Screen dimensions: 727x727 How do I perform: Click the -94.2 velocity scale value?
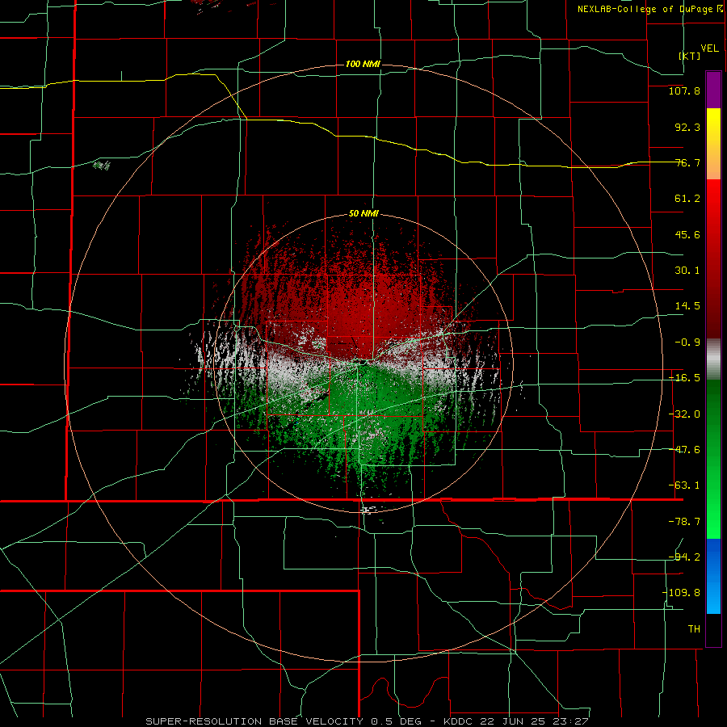coord(684,557)
